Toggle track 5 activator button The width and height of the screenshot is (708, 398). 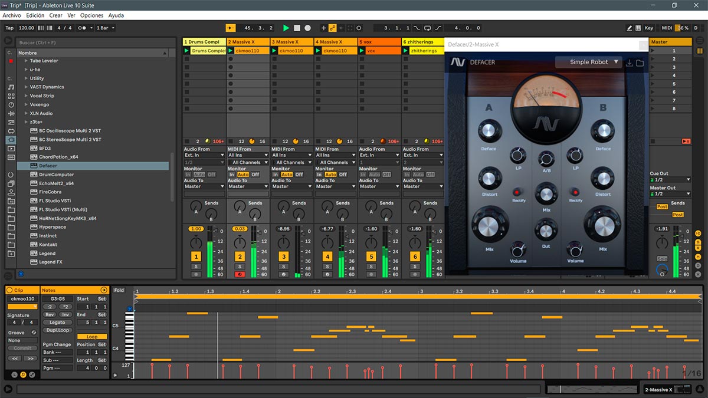tap(371, 256)
